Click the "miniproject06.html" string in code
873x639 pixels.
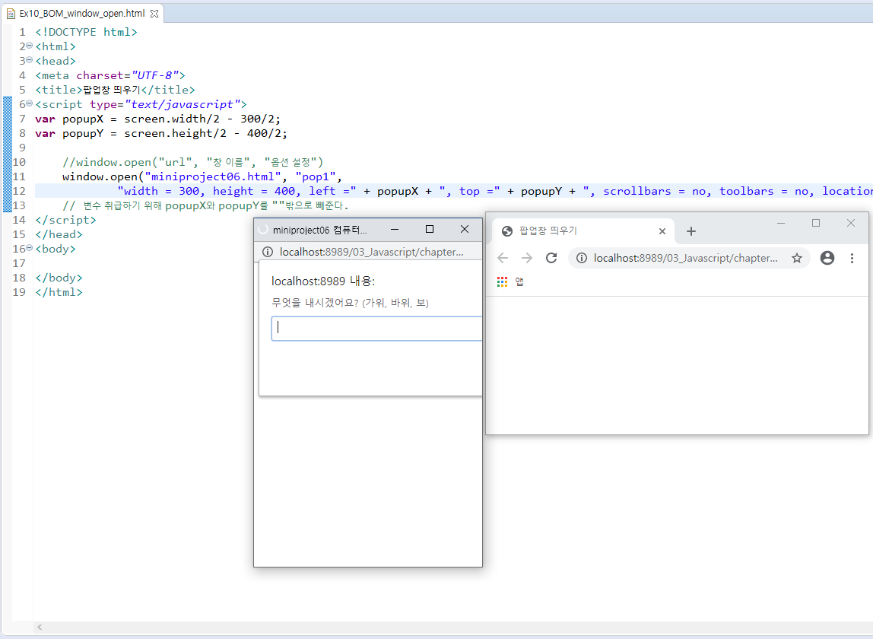pyautogui.click(x=213, y=176)
